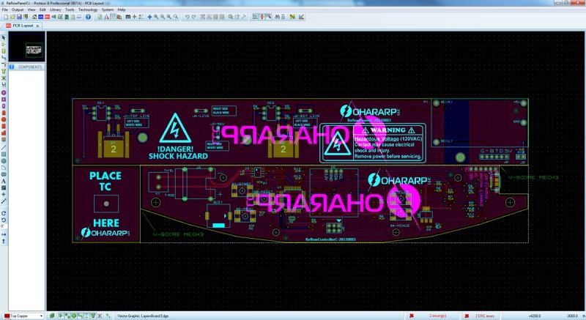Activate Package placement mode
This screenshot has width=586, height=320.
point(4,51)
